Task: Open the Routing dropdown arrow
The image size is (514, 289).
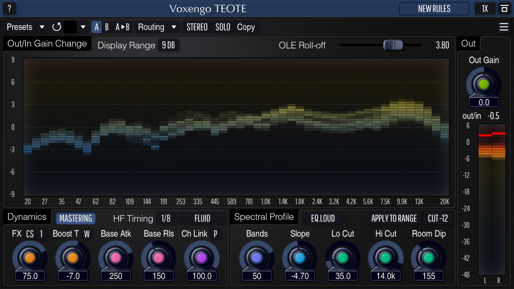Action: pyautogui.click(x=174, y=27)
